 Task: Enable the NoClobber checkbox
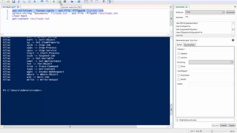pyautogui.click(x=179, y=75)
